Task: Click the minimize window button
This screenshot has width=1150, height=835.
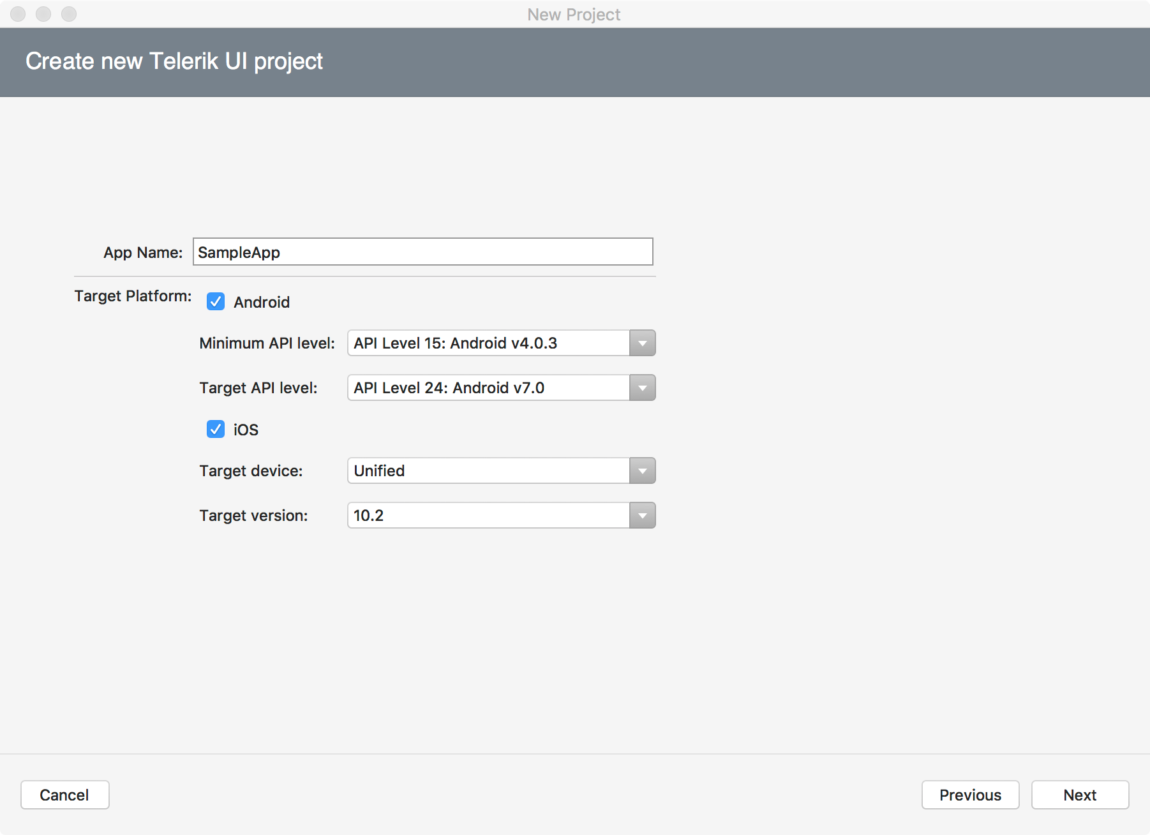Action: point(43,14)
